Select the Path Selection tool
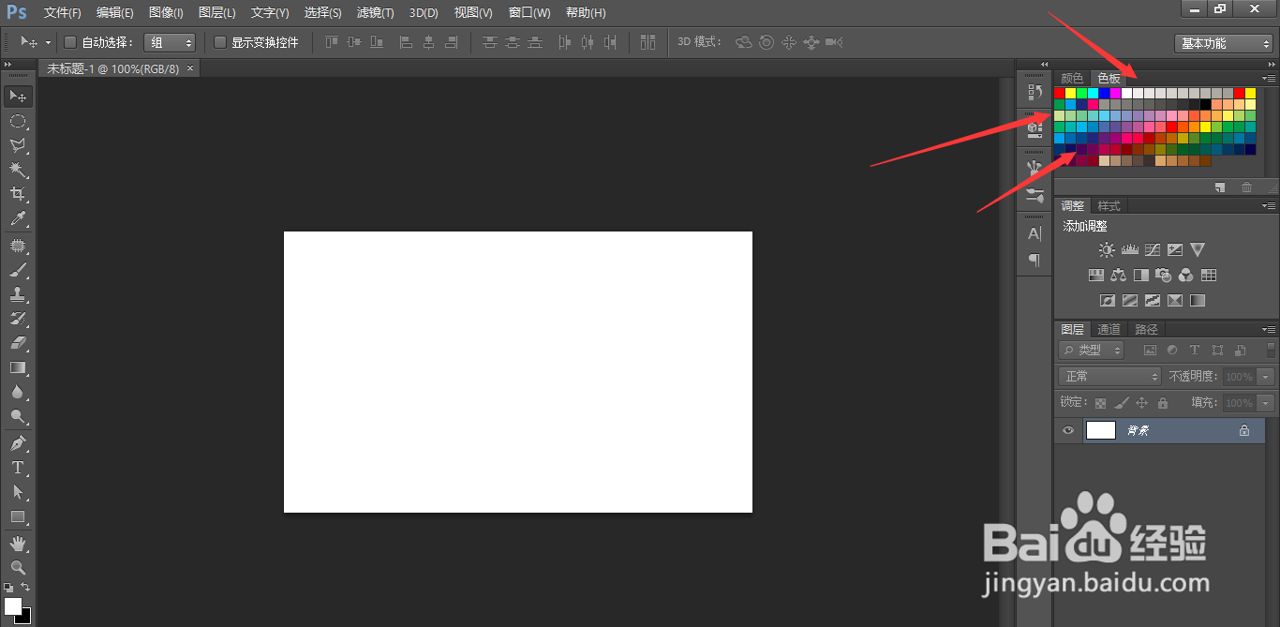This screenshot has height=627, width=1280. 18,491
